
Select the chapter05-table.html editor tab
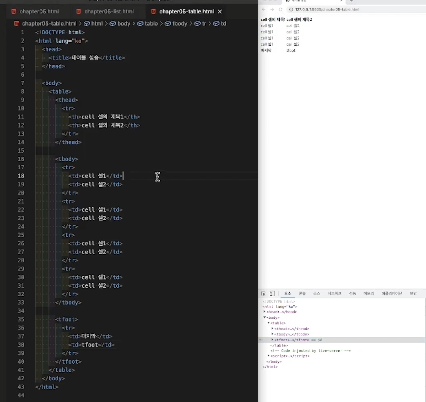point(186,11)
